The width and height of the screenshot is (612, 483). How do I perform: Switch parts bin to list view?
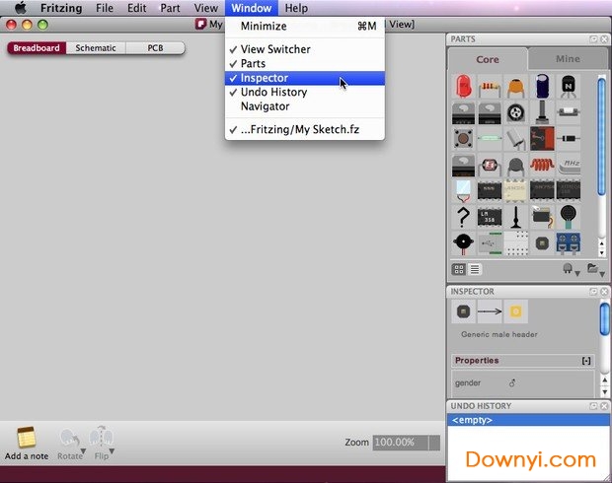(474, 268)
